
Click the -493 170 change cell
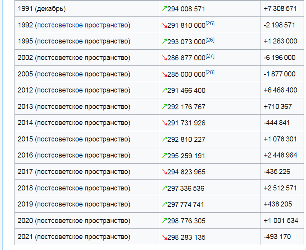click(277, 237)
